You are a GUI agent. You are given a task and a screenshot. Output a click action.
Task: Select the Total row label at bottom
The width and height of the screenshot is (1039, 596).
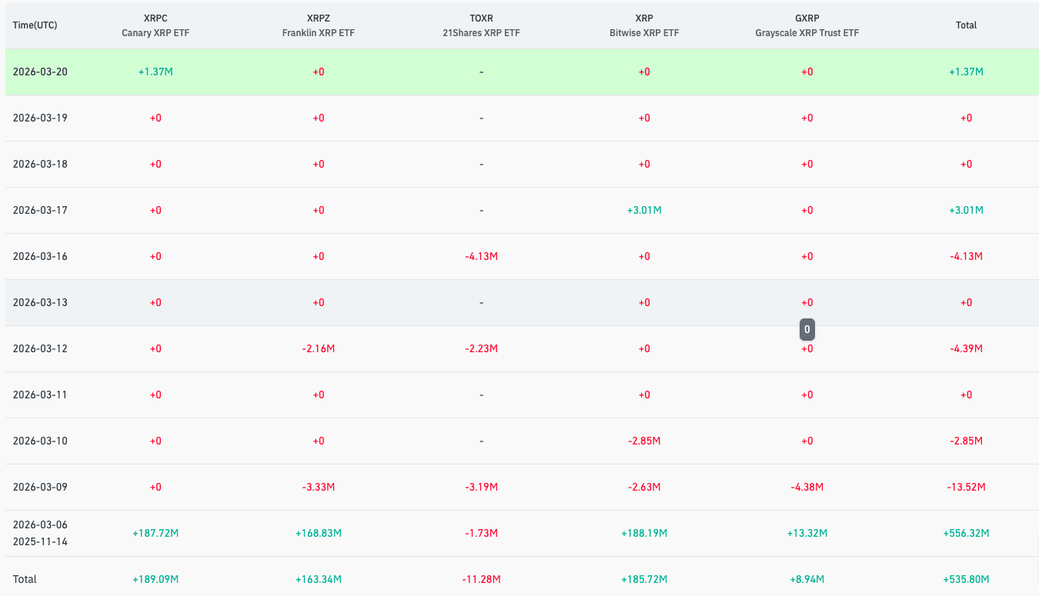pos(25,579)
